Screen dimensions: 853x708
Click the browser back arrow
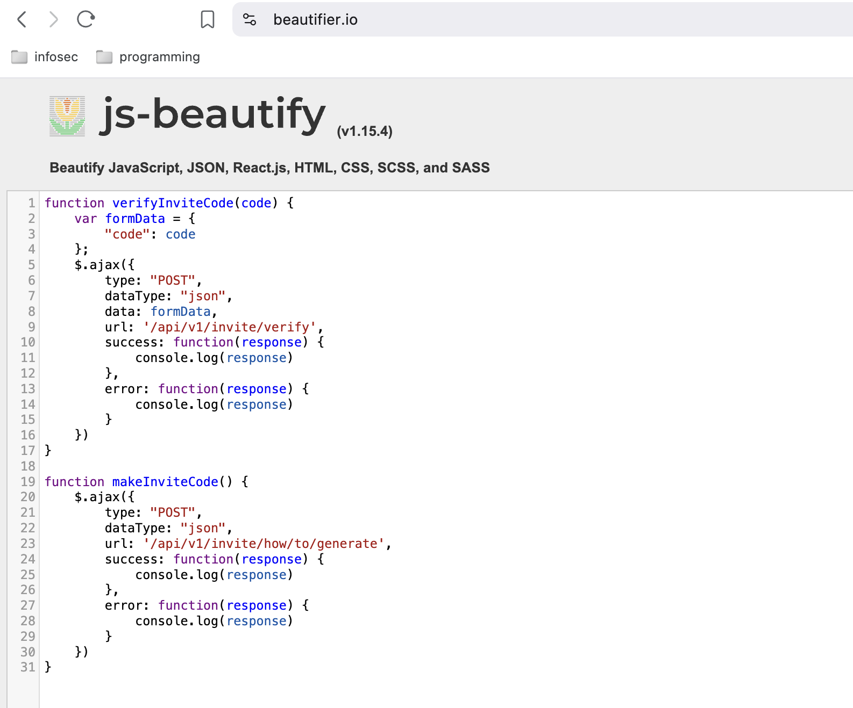point(22,19)
